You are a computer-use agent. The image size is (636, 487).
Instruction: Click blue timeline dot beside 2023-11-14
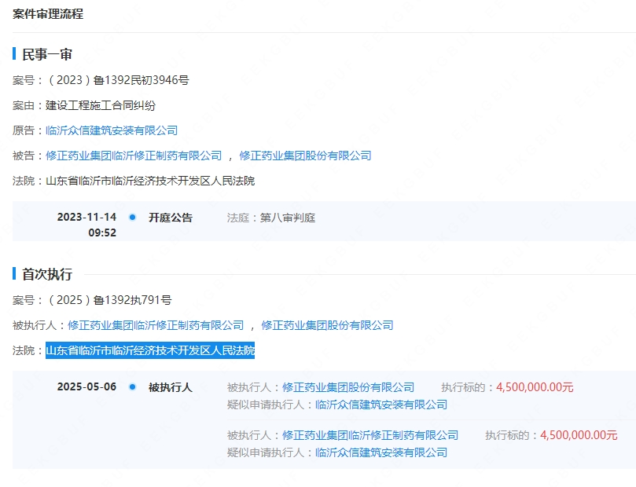pyautogui.click(x=132, y=217)
